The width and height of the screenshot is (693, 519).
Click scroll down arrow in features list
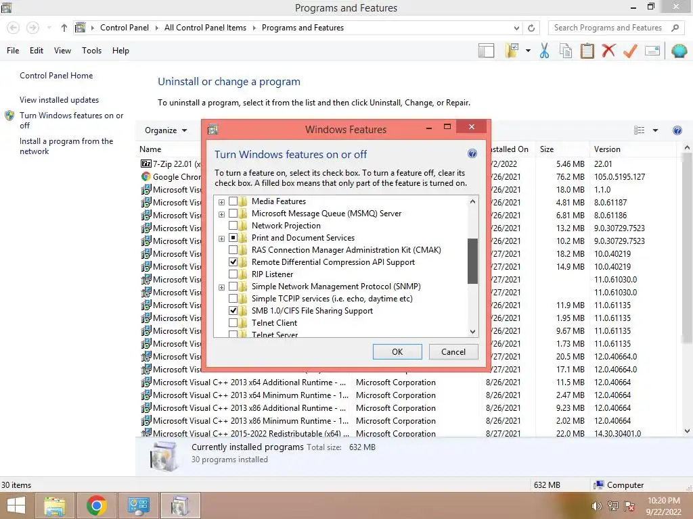(x=472, y=331)
